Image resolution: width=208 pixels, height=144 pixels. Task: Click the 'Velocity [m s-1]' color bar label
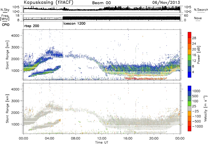[x=205, y=108]
